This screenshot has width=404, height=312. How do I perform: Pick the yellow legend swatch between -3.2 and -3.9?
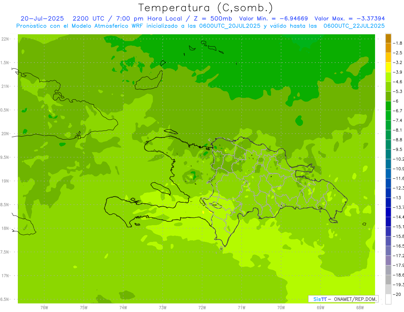(x=388, y=67)
